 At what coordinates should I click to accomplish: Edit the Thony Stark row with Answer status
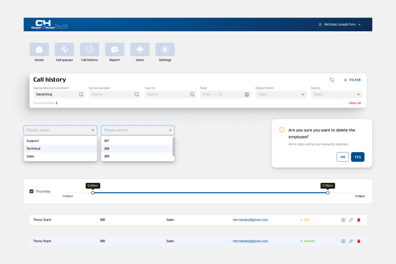351,241
